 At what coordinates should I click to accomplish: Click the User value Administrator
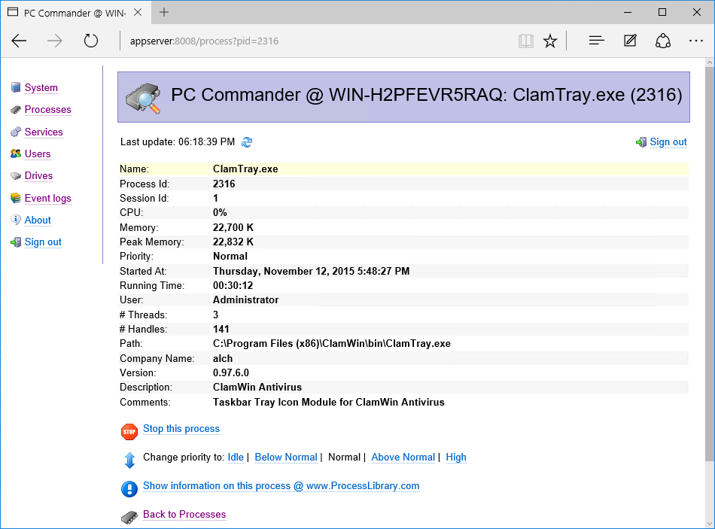[246, 300]
